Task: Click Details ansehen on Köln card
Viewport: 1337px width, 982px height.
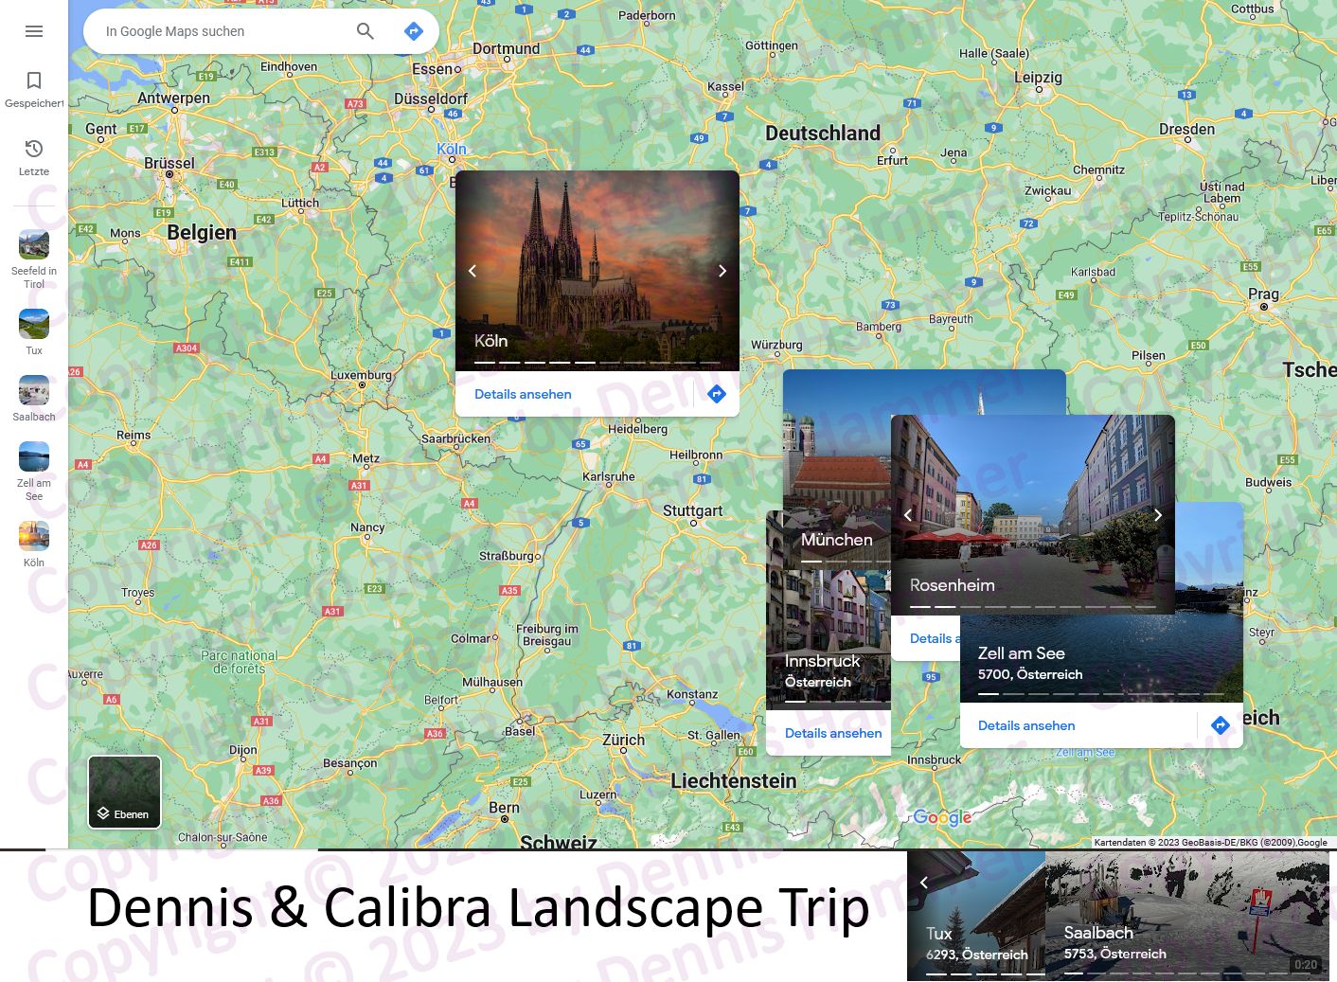Action: (523, 394)
